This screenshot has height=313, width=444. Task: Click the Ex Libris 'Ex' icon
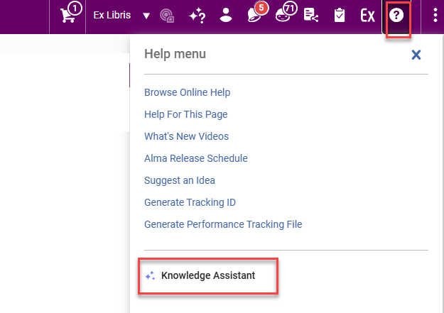click(367, 16)
